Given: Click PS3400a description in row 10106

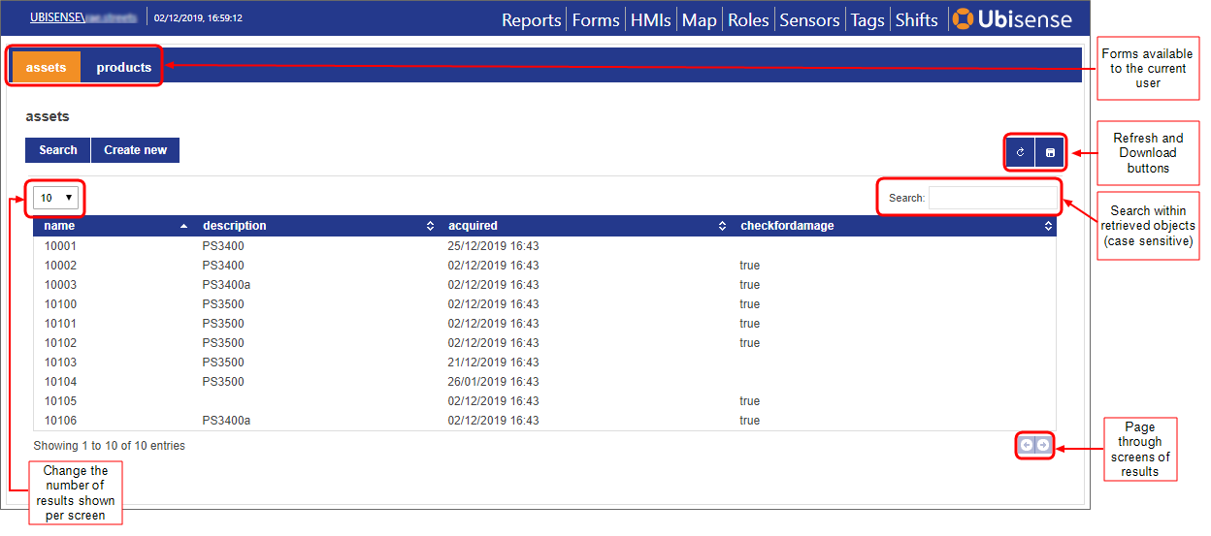Looking at the screenshot, I should [x=226, y=421].
